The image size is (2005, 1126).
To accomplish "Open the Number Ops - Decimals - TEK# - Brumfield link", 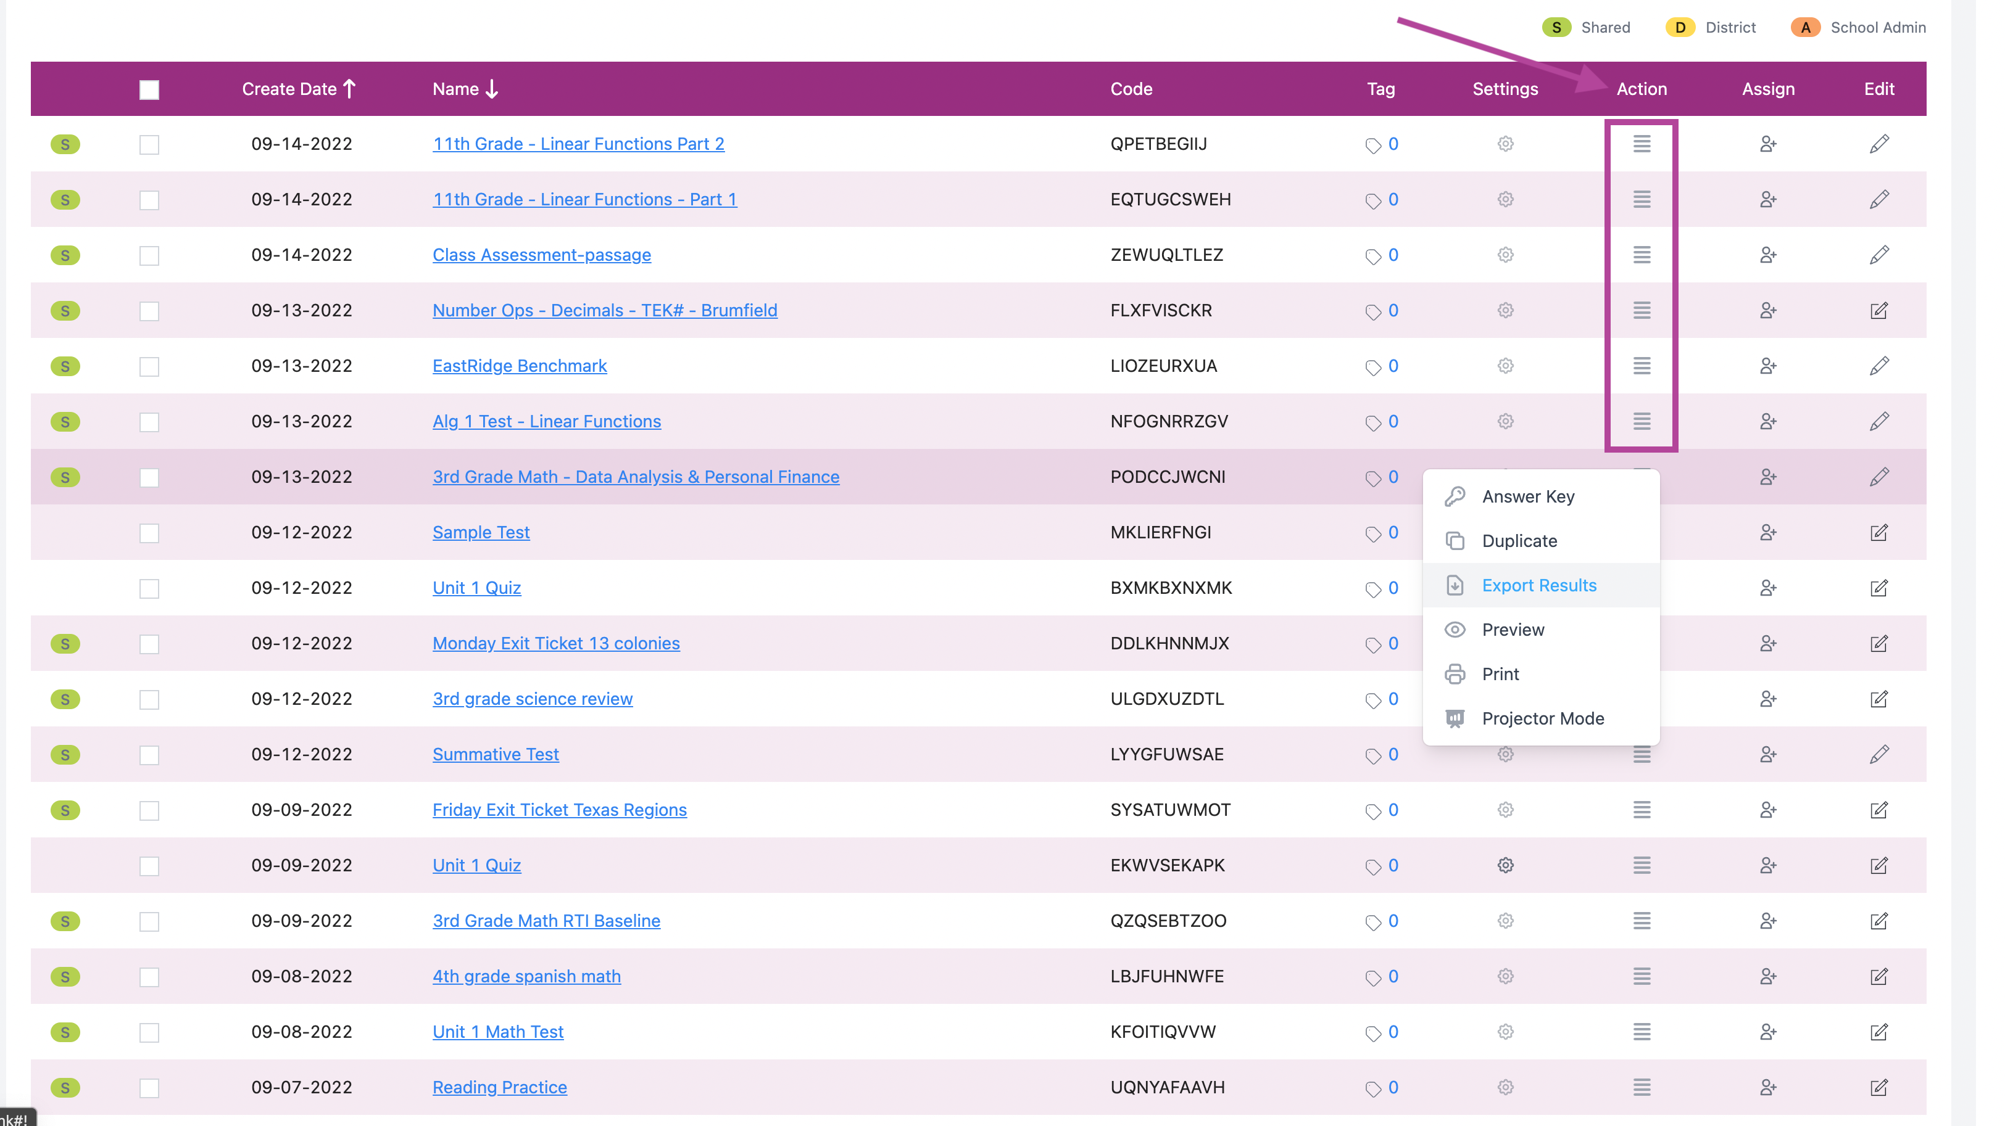I will [605, 310].
